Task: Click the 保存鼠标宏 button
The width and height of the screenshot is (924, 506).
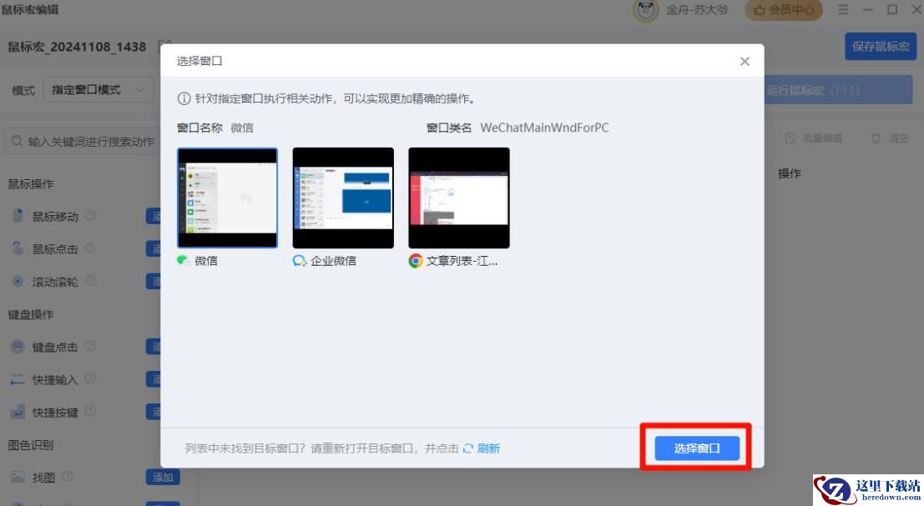Action: pyautogui.click(x=880, y=47)
